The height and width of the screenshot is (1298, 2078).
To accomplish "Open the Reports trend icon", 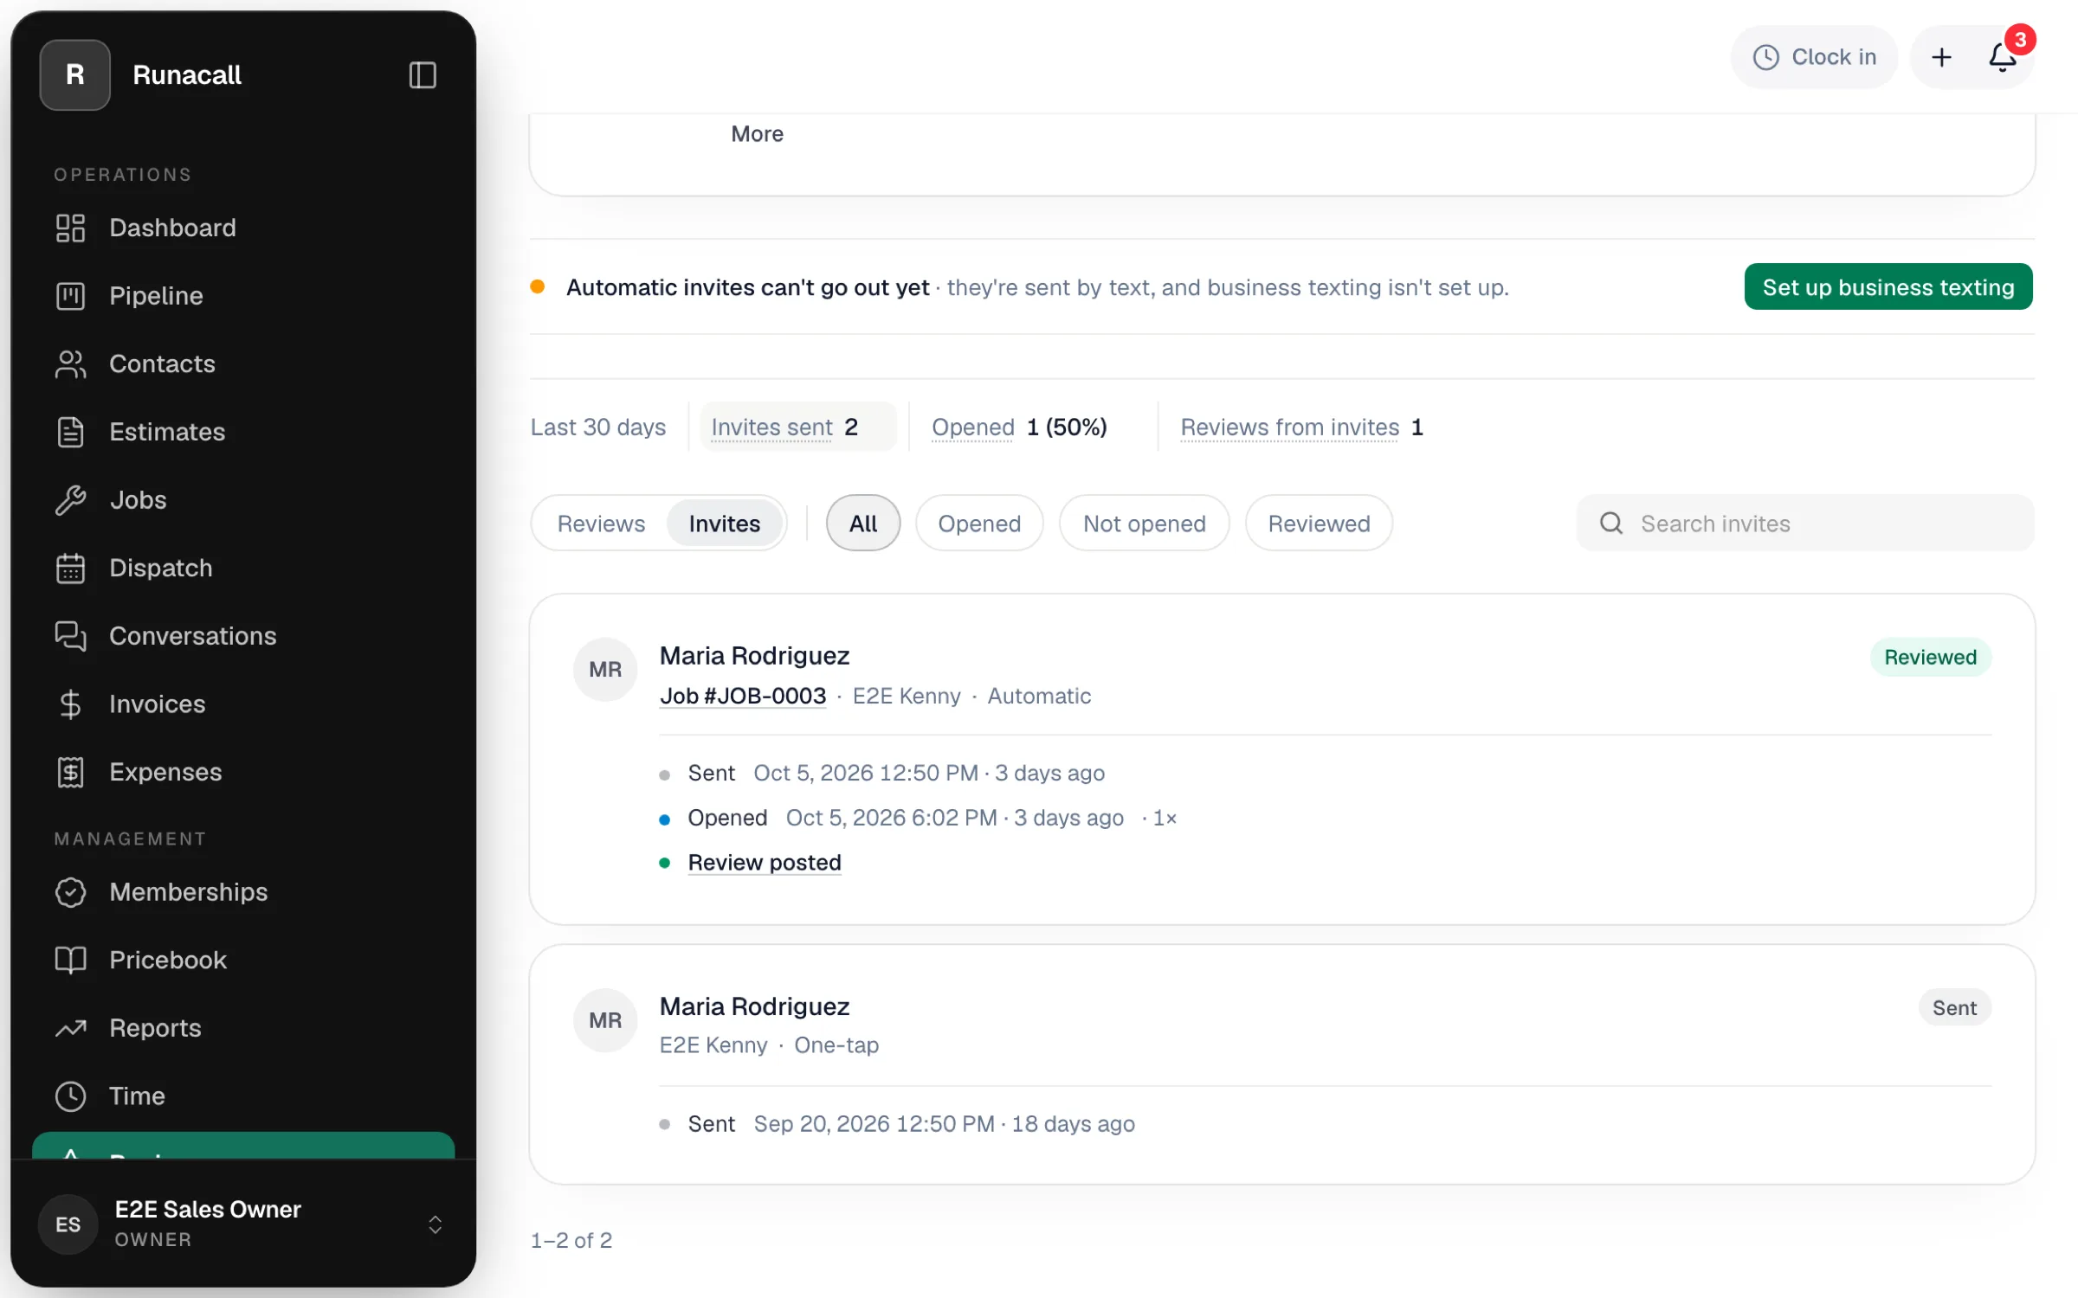I will [x=70, y=1028].
